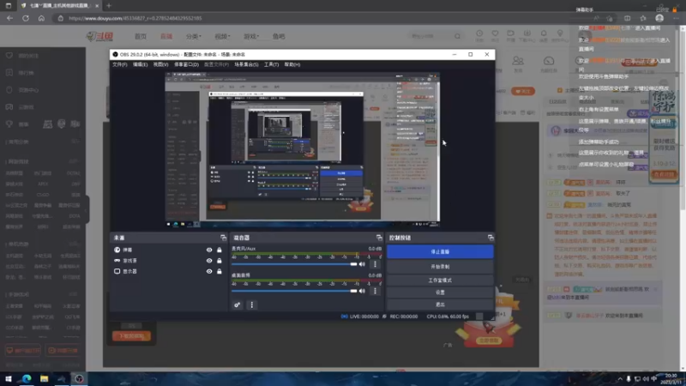Image resolution: width=686 pixels, height=386 pixels.
Task: Pop out the 控制按钮 controls dock
Action: coord(490,238)
